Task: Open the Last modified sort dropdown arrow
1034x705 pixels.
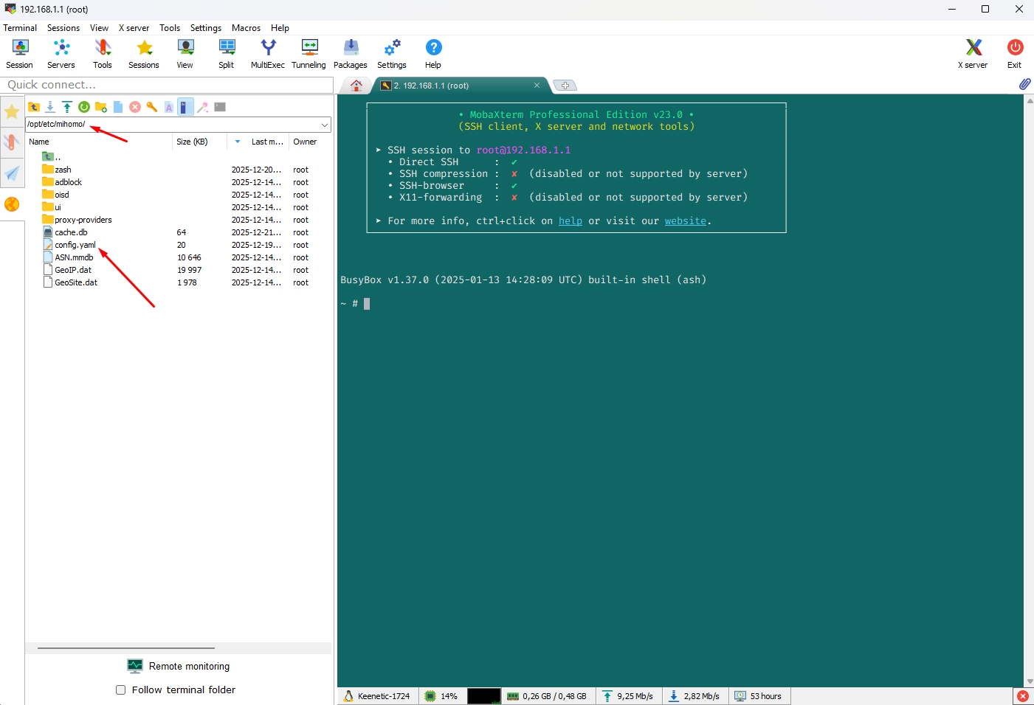Action: click(236, 142)
